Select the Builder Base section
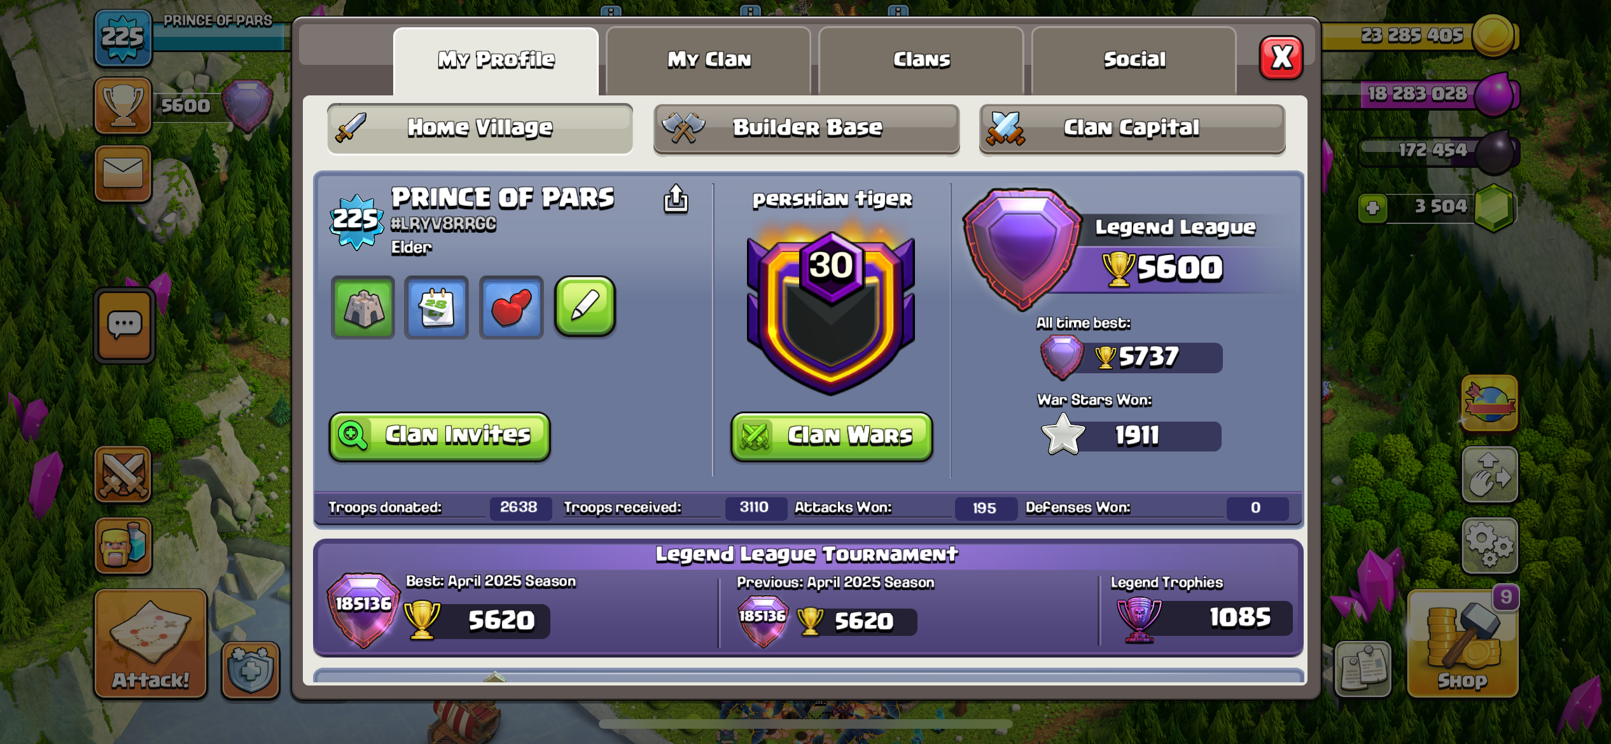The image size is (1611, 744). coord(806,129)
